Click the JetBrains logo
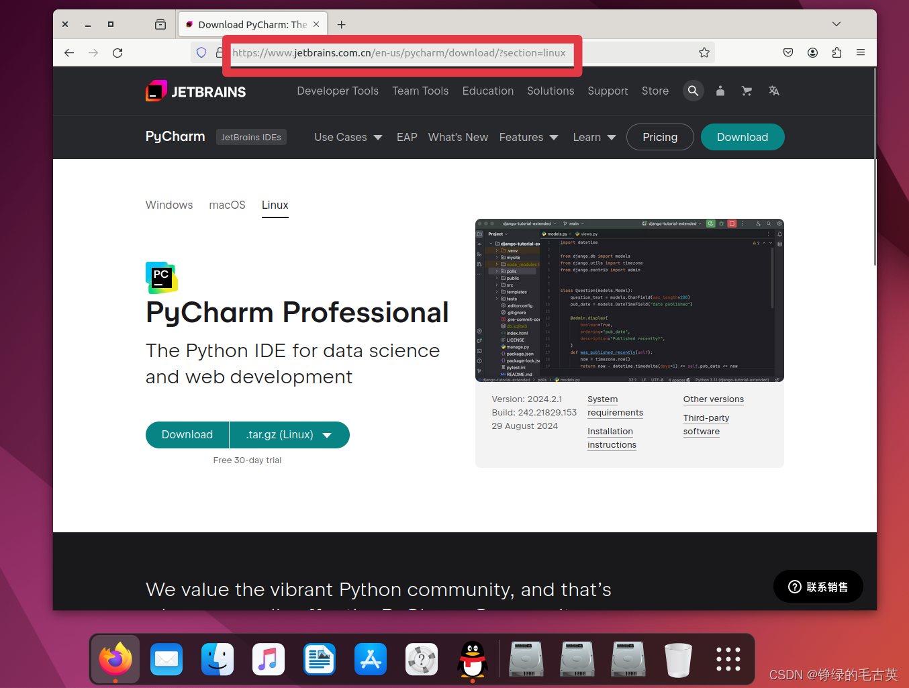 tap(196, 91)
